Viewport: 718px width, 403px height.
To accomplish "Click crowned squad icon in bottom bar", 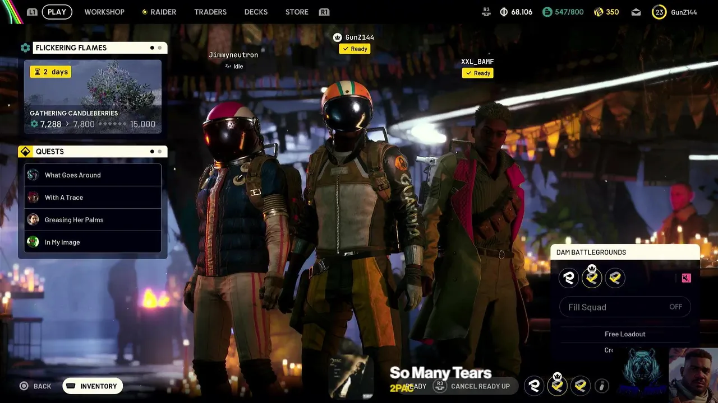I will click(x=557, y=385).
